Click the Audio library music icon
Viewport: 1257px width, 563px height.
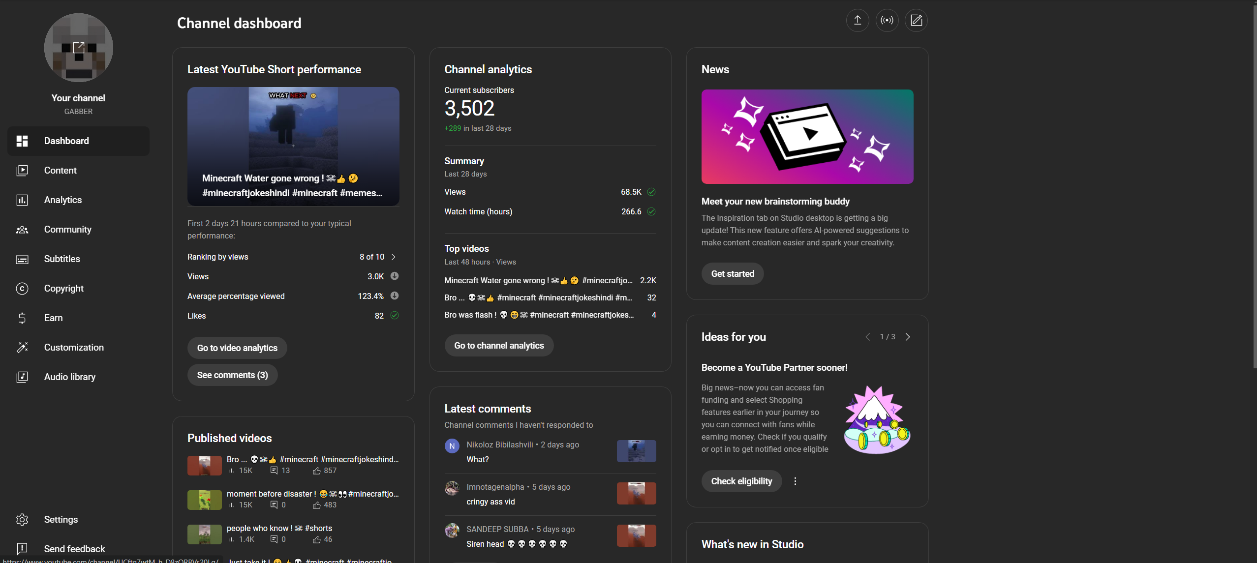click(22, 377)
